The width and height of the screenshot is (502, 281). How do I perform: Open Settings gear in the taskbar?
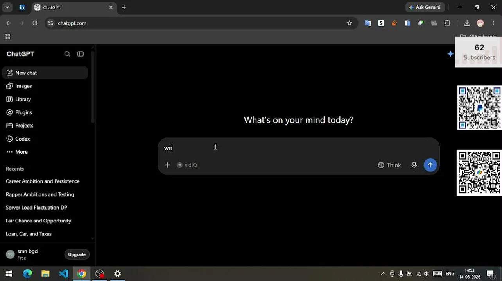pyautogui.click(x=118, y=274)
